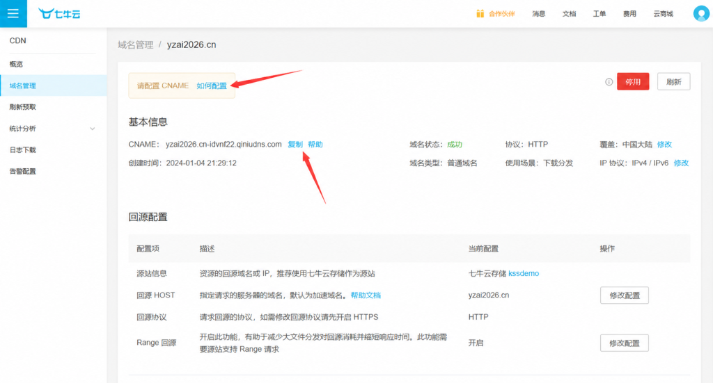Open the kssdemo storage link
The width and height of the screenshot is (713, 383).
click(x=524, y=273)
